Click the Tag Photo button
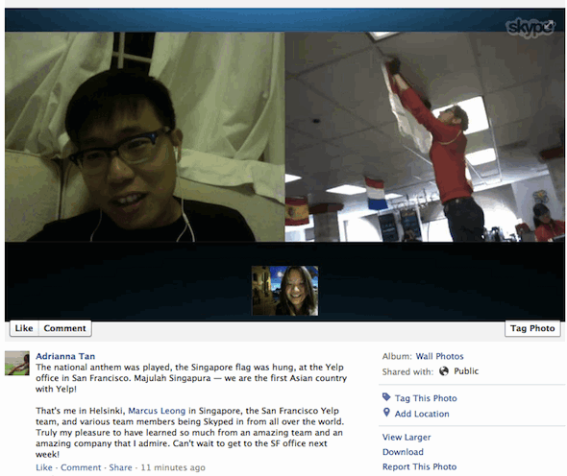567x476 pixels. pos(532,328)
